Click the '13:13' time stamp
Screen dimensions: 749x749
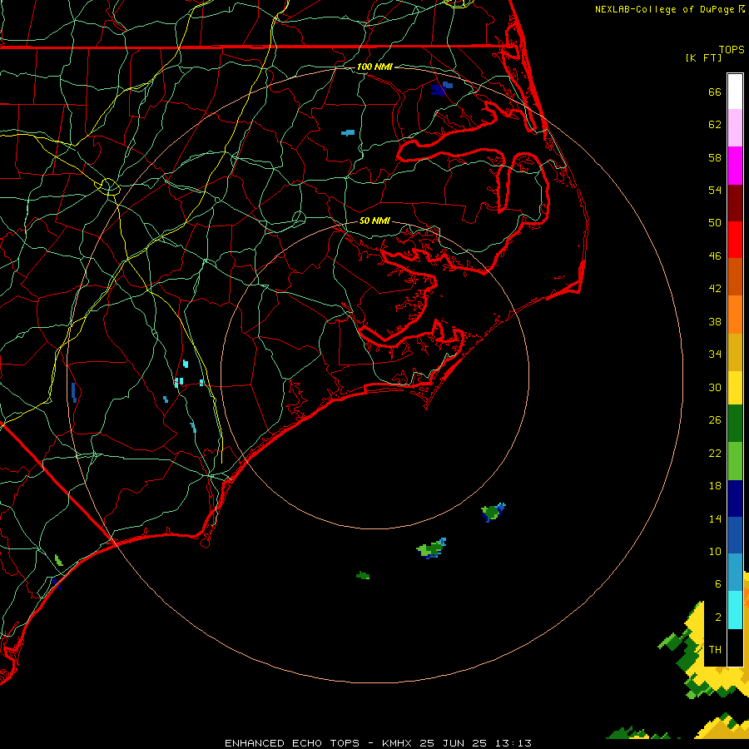[513, 743]
